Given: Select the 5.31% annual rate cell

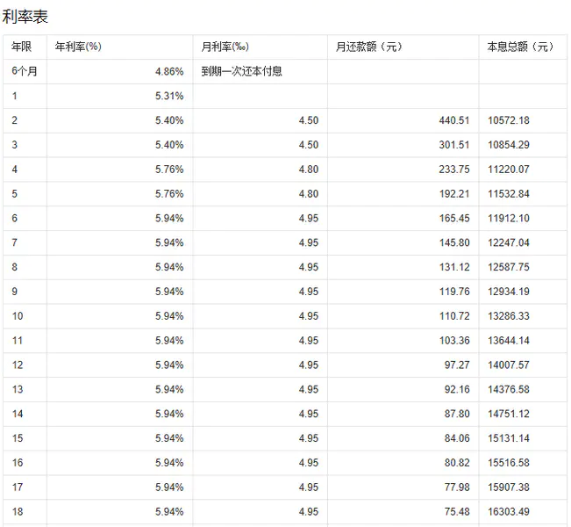Looking at the screenshot, I should tap(168, 96).
